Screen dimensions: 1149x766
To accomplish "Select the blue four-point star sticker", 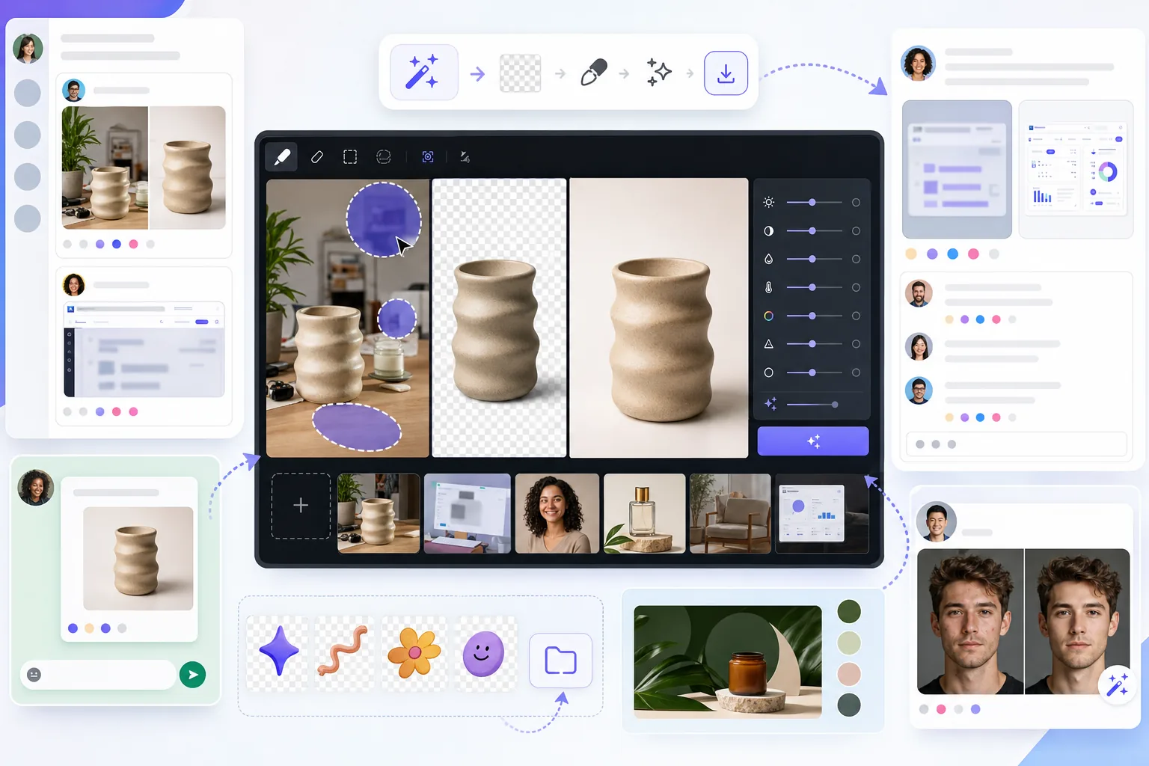I will (278, 651).
